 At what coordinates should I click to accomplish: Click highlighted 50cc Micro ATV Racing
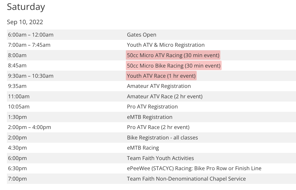click(173, 55)
